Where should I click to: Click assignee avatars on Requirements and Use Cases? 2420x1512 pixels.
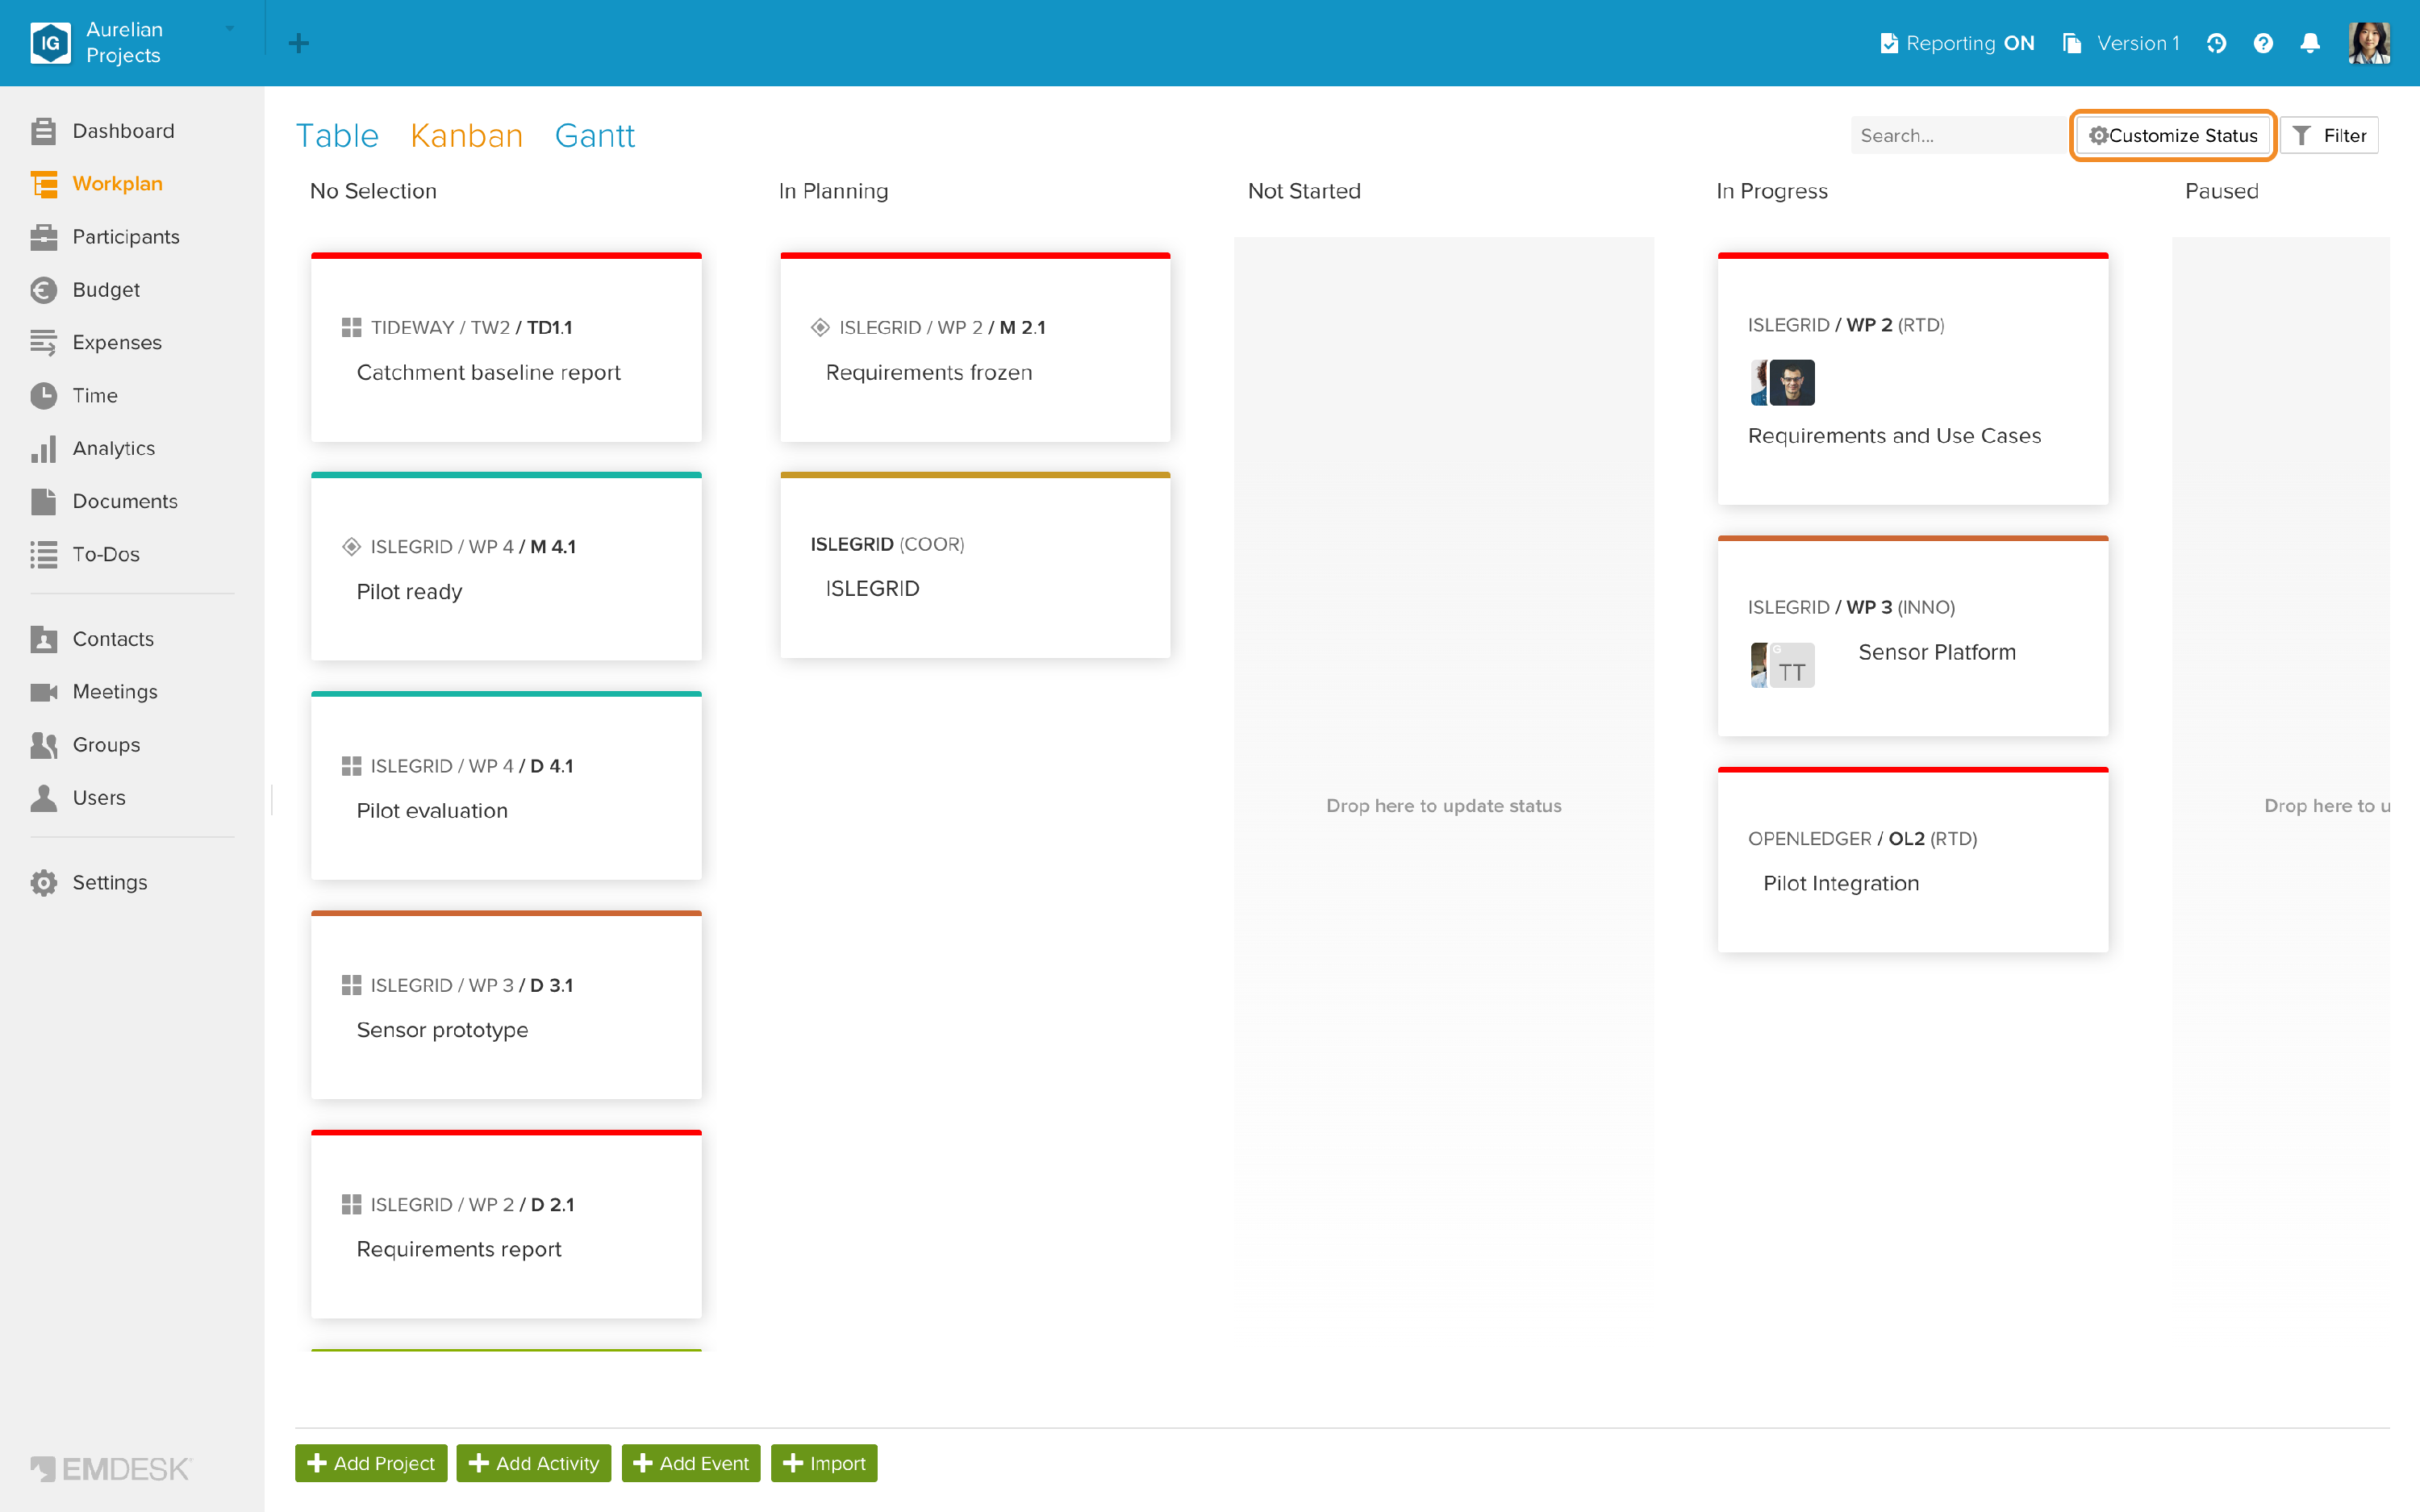1782,383
